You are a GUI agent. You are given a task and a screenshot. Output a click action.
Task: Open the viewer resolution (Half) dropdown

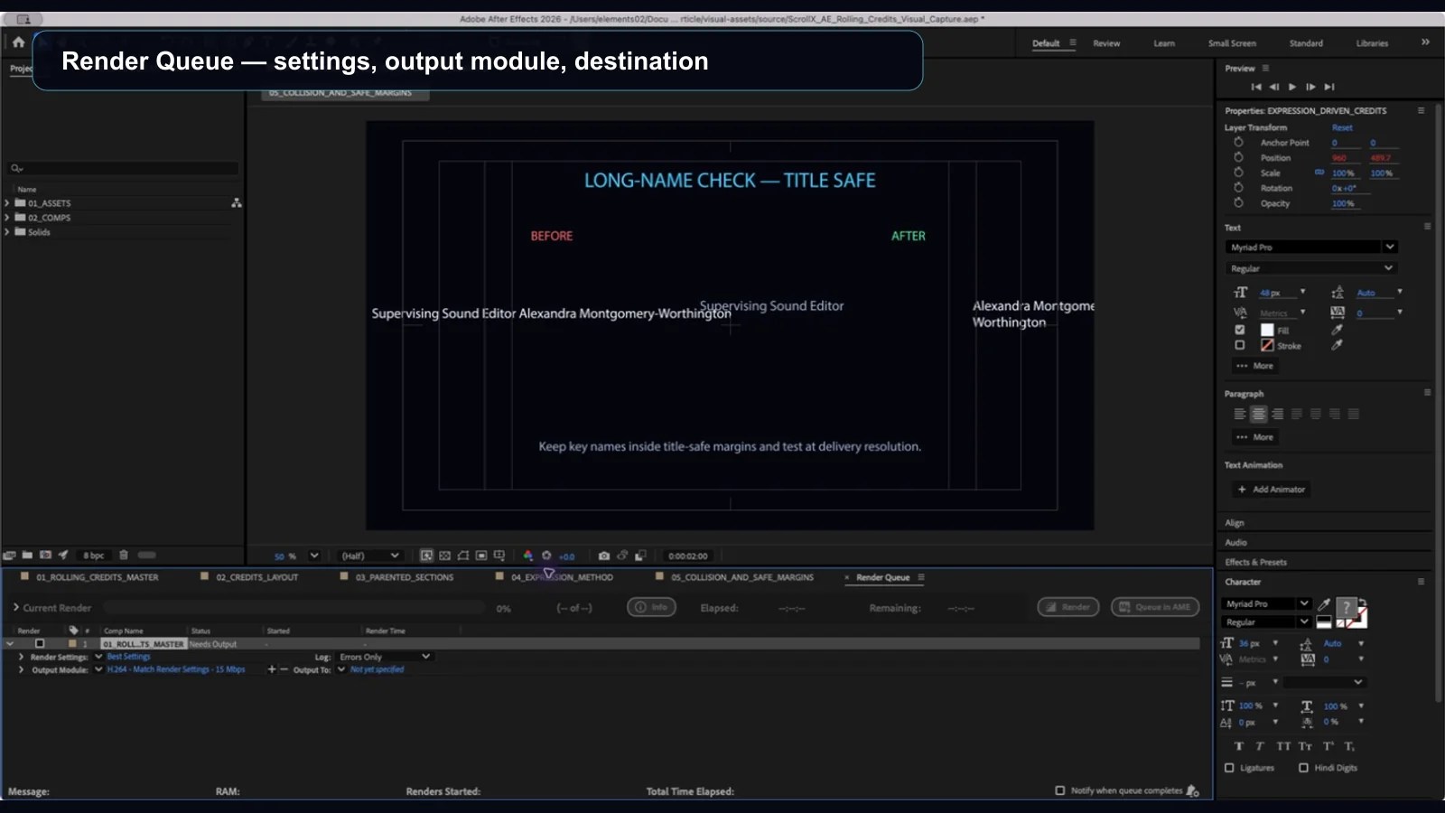pyautogui.click(x=369, y=556)
